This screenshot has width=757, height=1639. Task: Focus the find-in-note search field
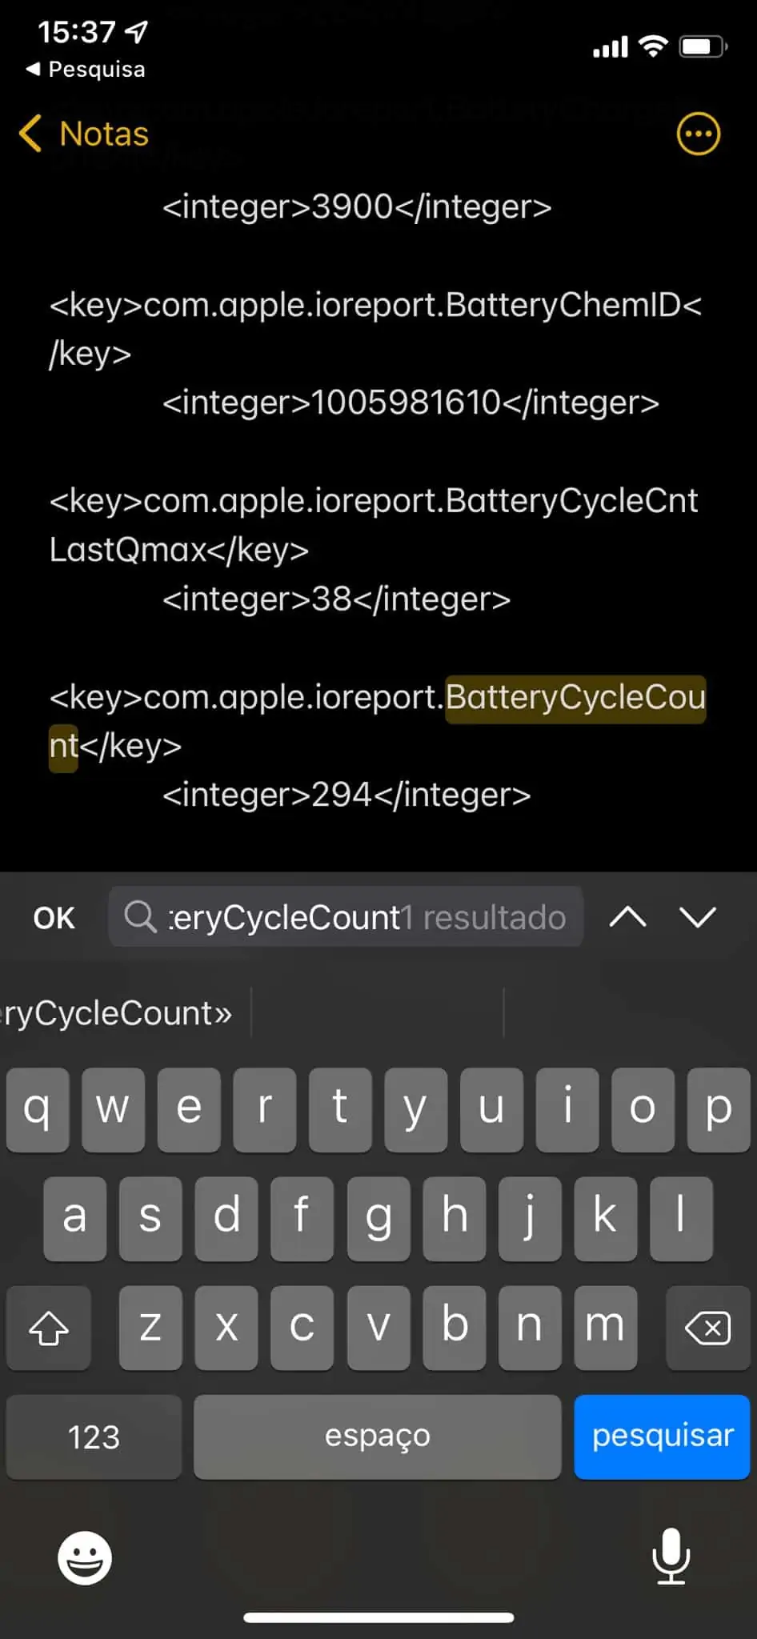click(346, 916)
